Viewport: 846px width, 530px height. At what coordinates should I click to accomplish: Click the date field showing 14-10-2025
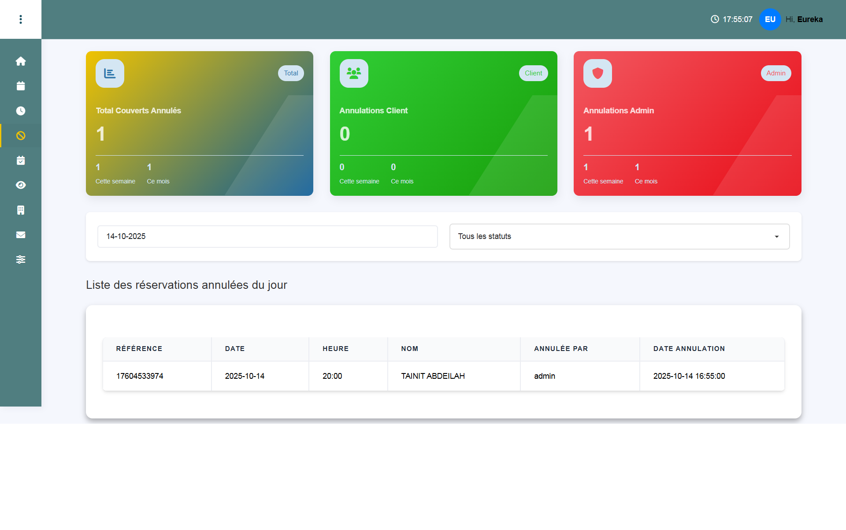click(x=267, y=236)
